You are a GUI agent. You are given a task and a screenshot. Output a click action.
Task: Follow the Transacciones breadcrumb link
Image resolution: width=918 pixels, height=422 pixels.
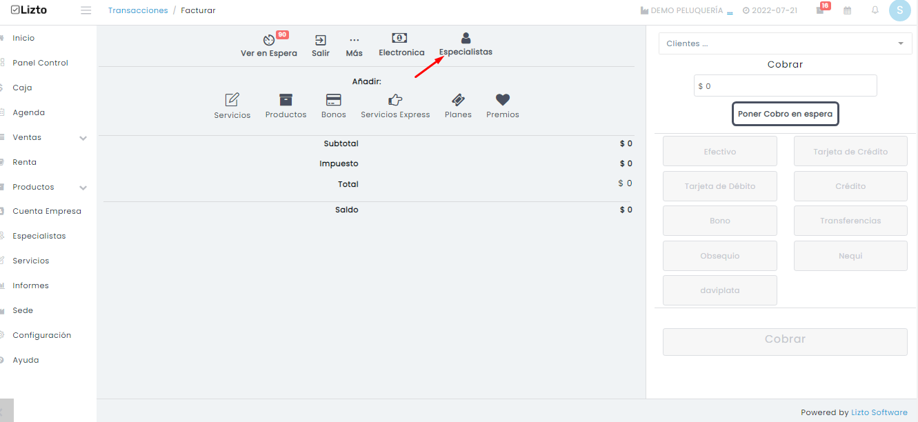138,10
